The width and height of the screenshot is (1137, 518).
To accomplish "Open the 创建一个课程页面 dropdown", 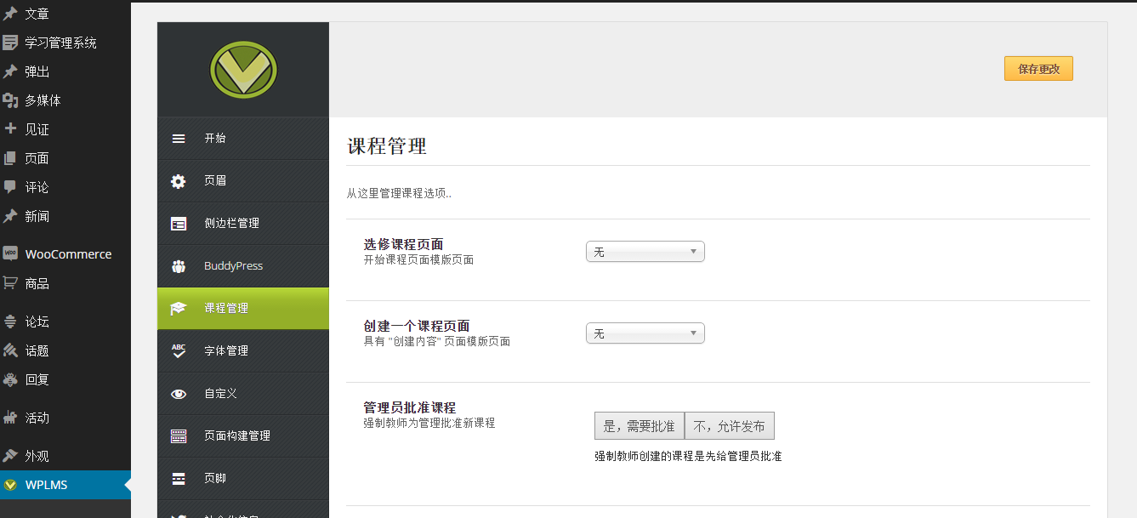I will pos(645,333).
